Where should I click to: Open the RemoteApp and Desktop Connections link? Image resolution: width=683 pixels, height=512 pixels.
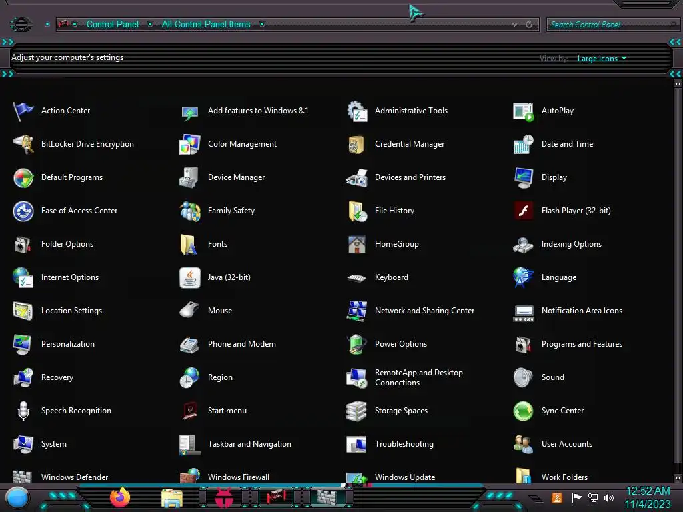tap(419, 377)
